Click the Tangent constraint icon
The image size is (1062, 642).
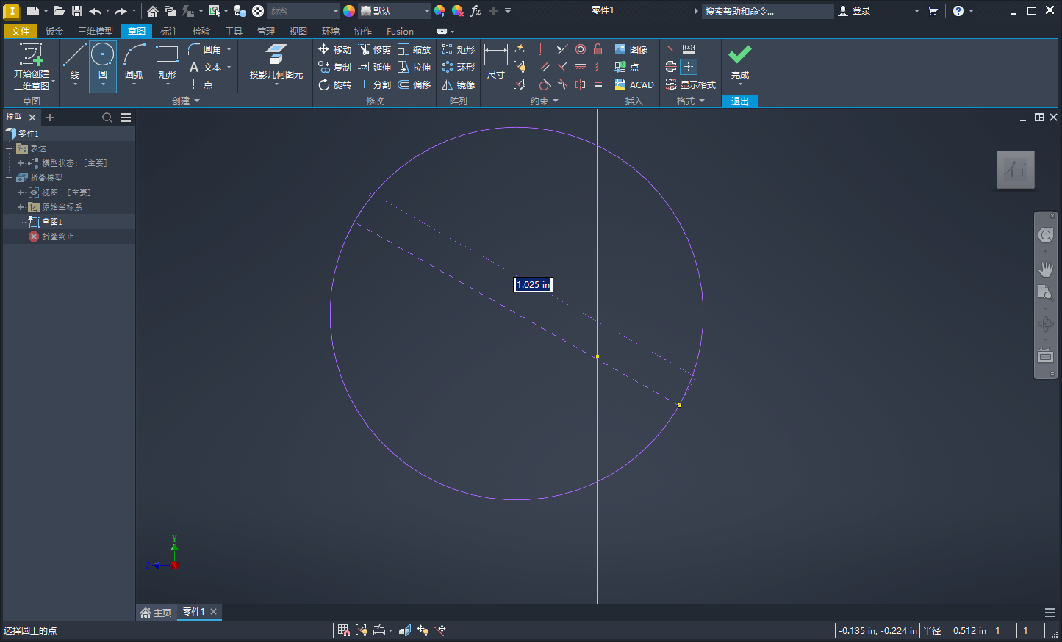click(x=545, y=84)
